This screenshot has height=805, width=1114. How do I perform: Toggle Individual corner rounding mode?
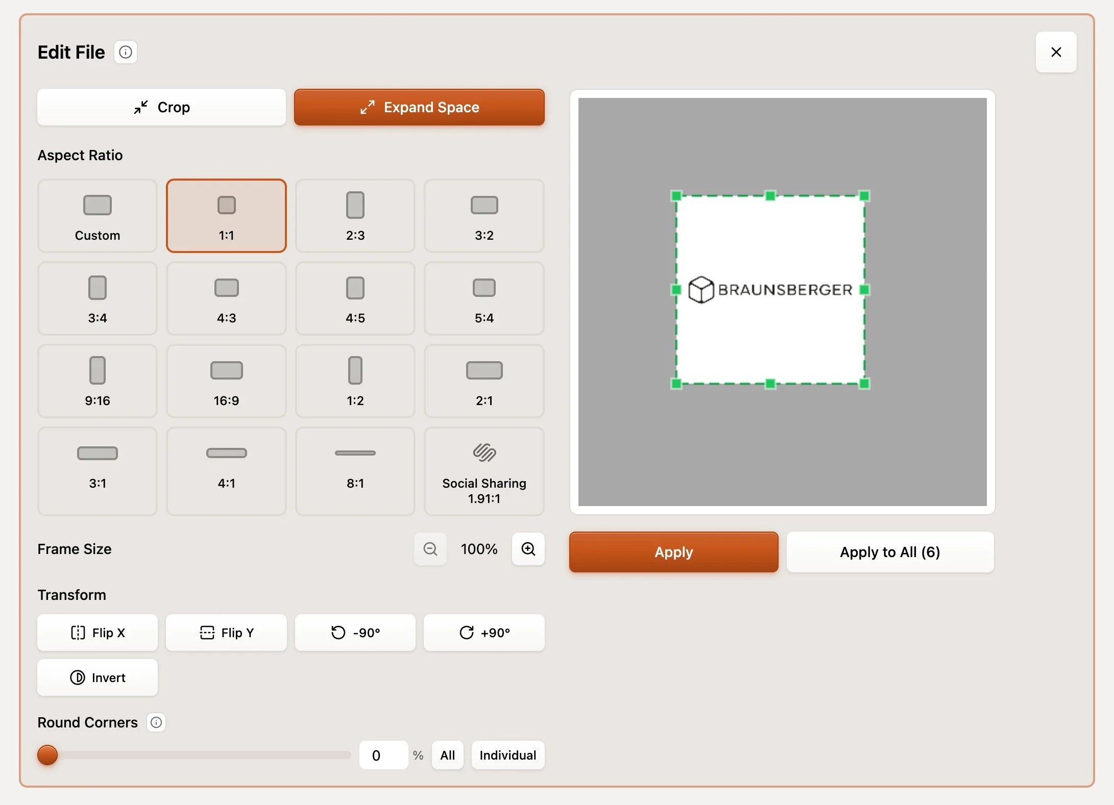507,755
